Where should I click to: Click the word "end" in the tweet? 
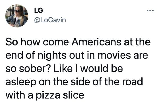14,55
